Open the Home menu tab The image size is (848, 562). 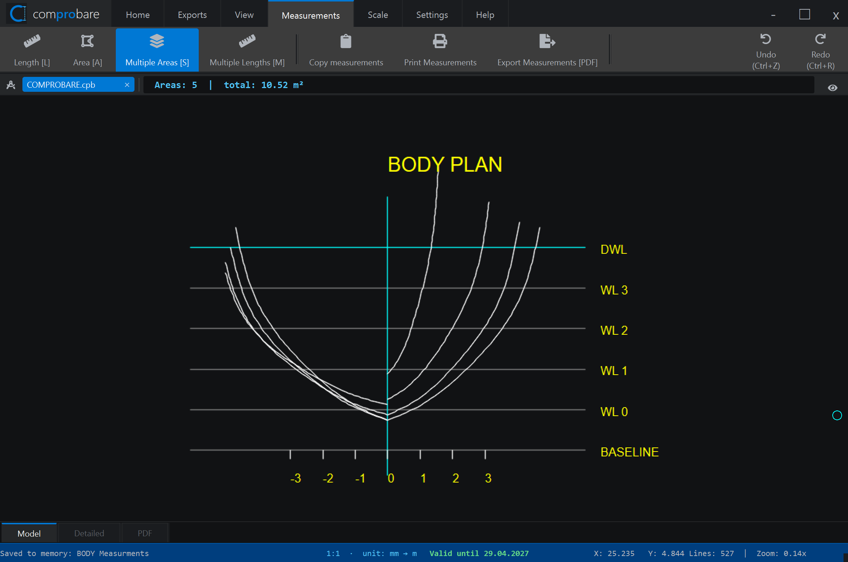138,15
